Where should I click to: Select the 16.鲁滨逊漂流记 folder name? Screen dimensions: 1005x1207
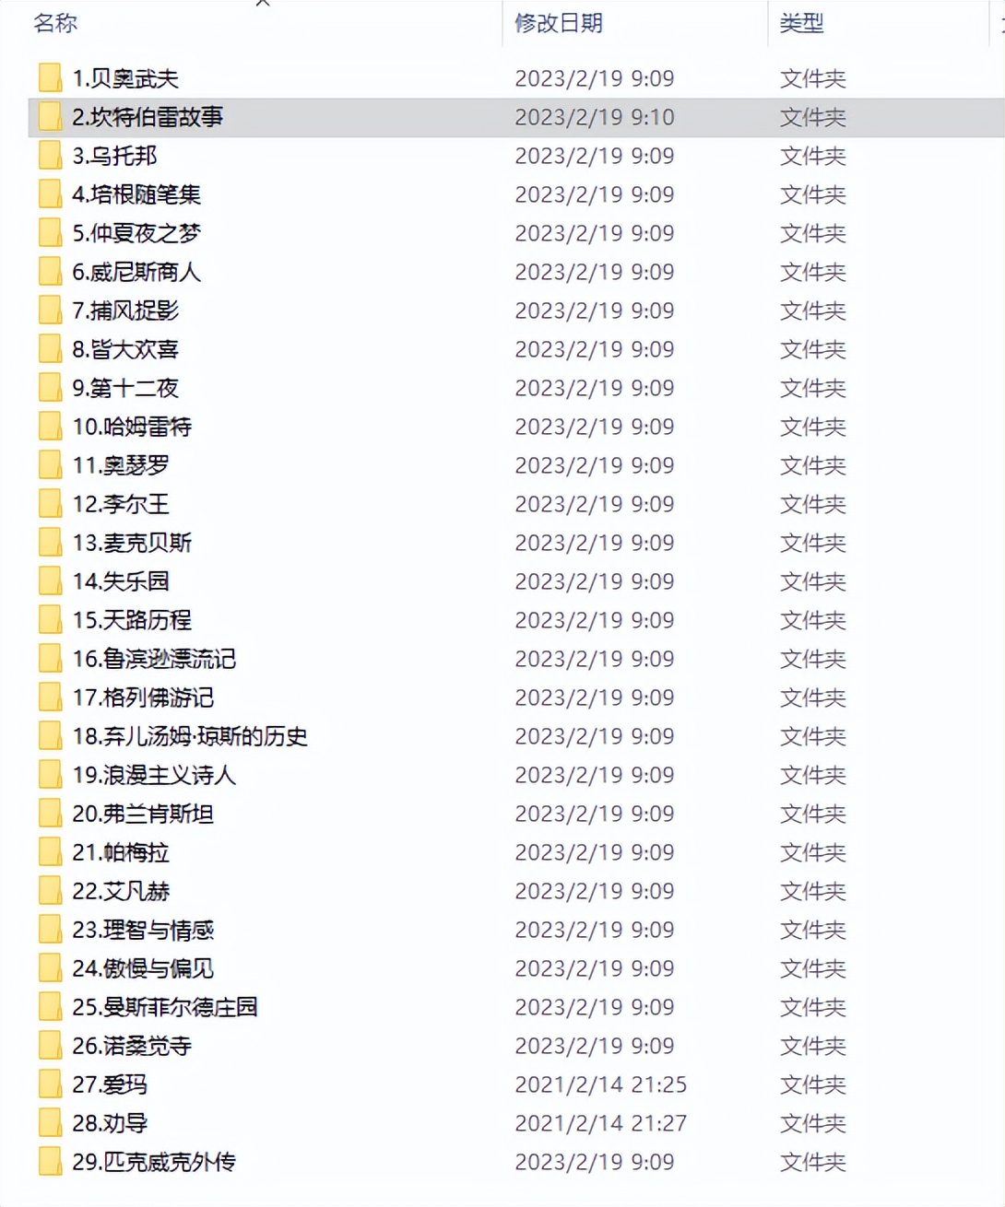(154, 659)
